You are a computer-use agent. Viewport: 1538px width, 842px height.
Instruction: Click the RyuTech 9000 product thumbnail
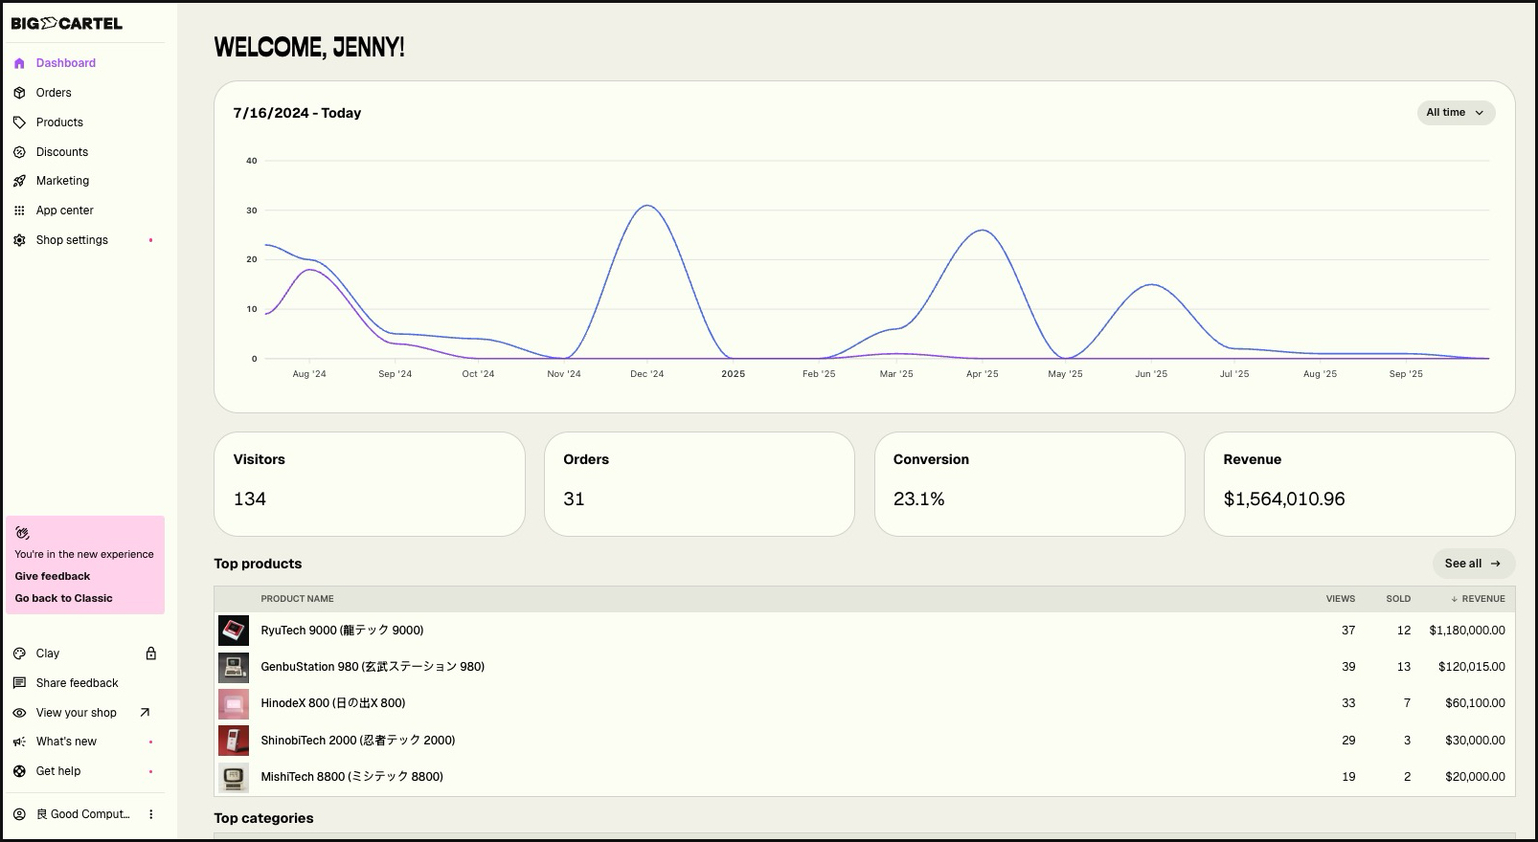234,631
